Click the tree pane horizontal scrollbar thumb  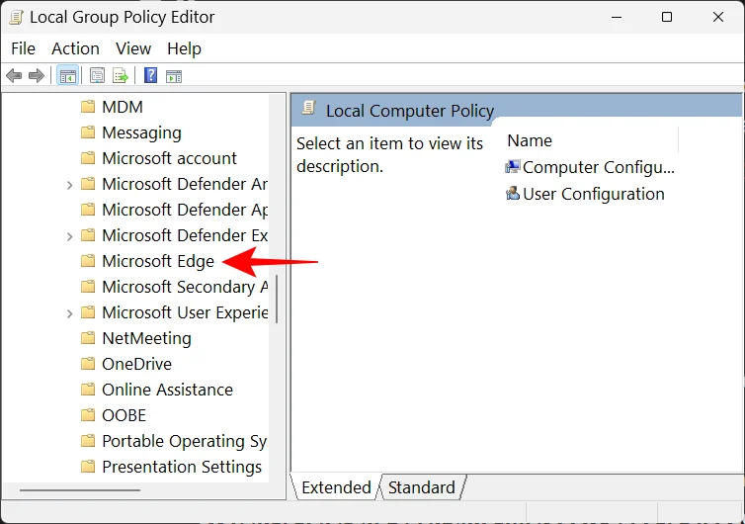point(80,489)
